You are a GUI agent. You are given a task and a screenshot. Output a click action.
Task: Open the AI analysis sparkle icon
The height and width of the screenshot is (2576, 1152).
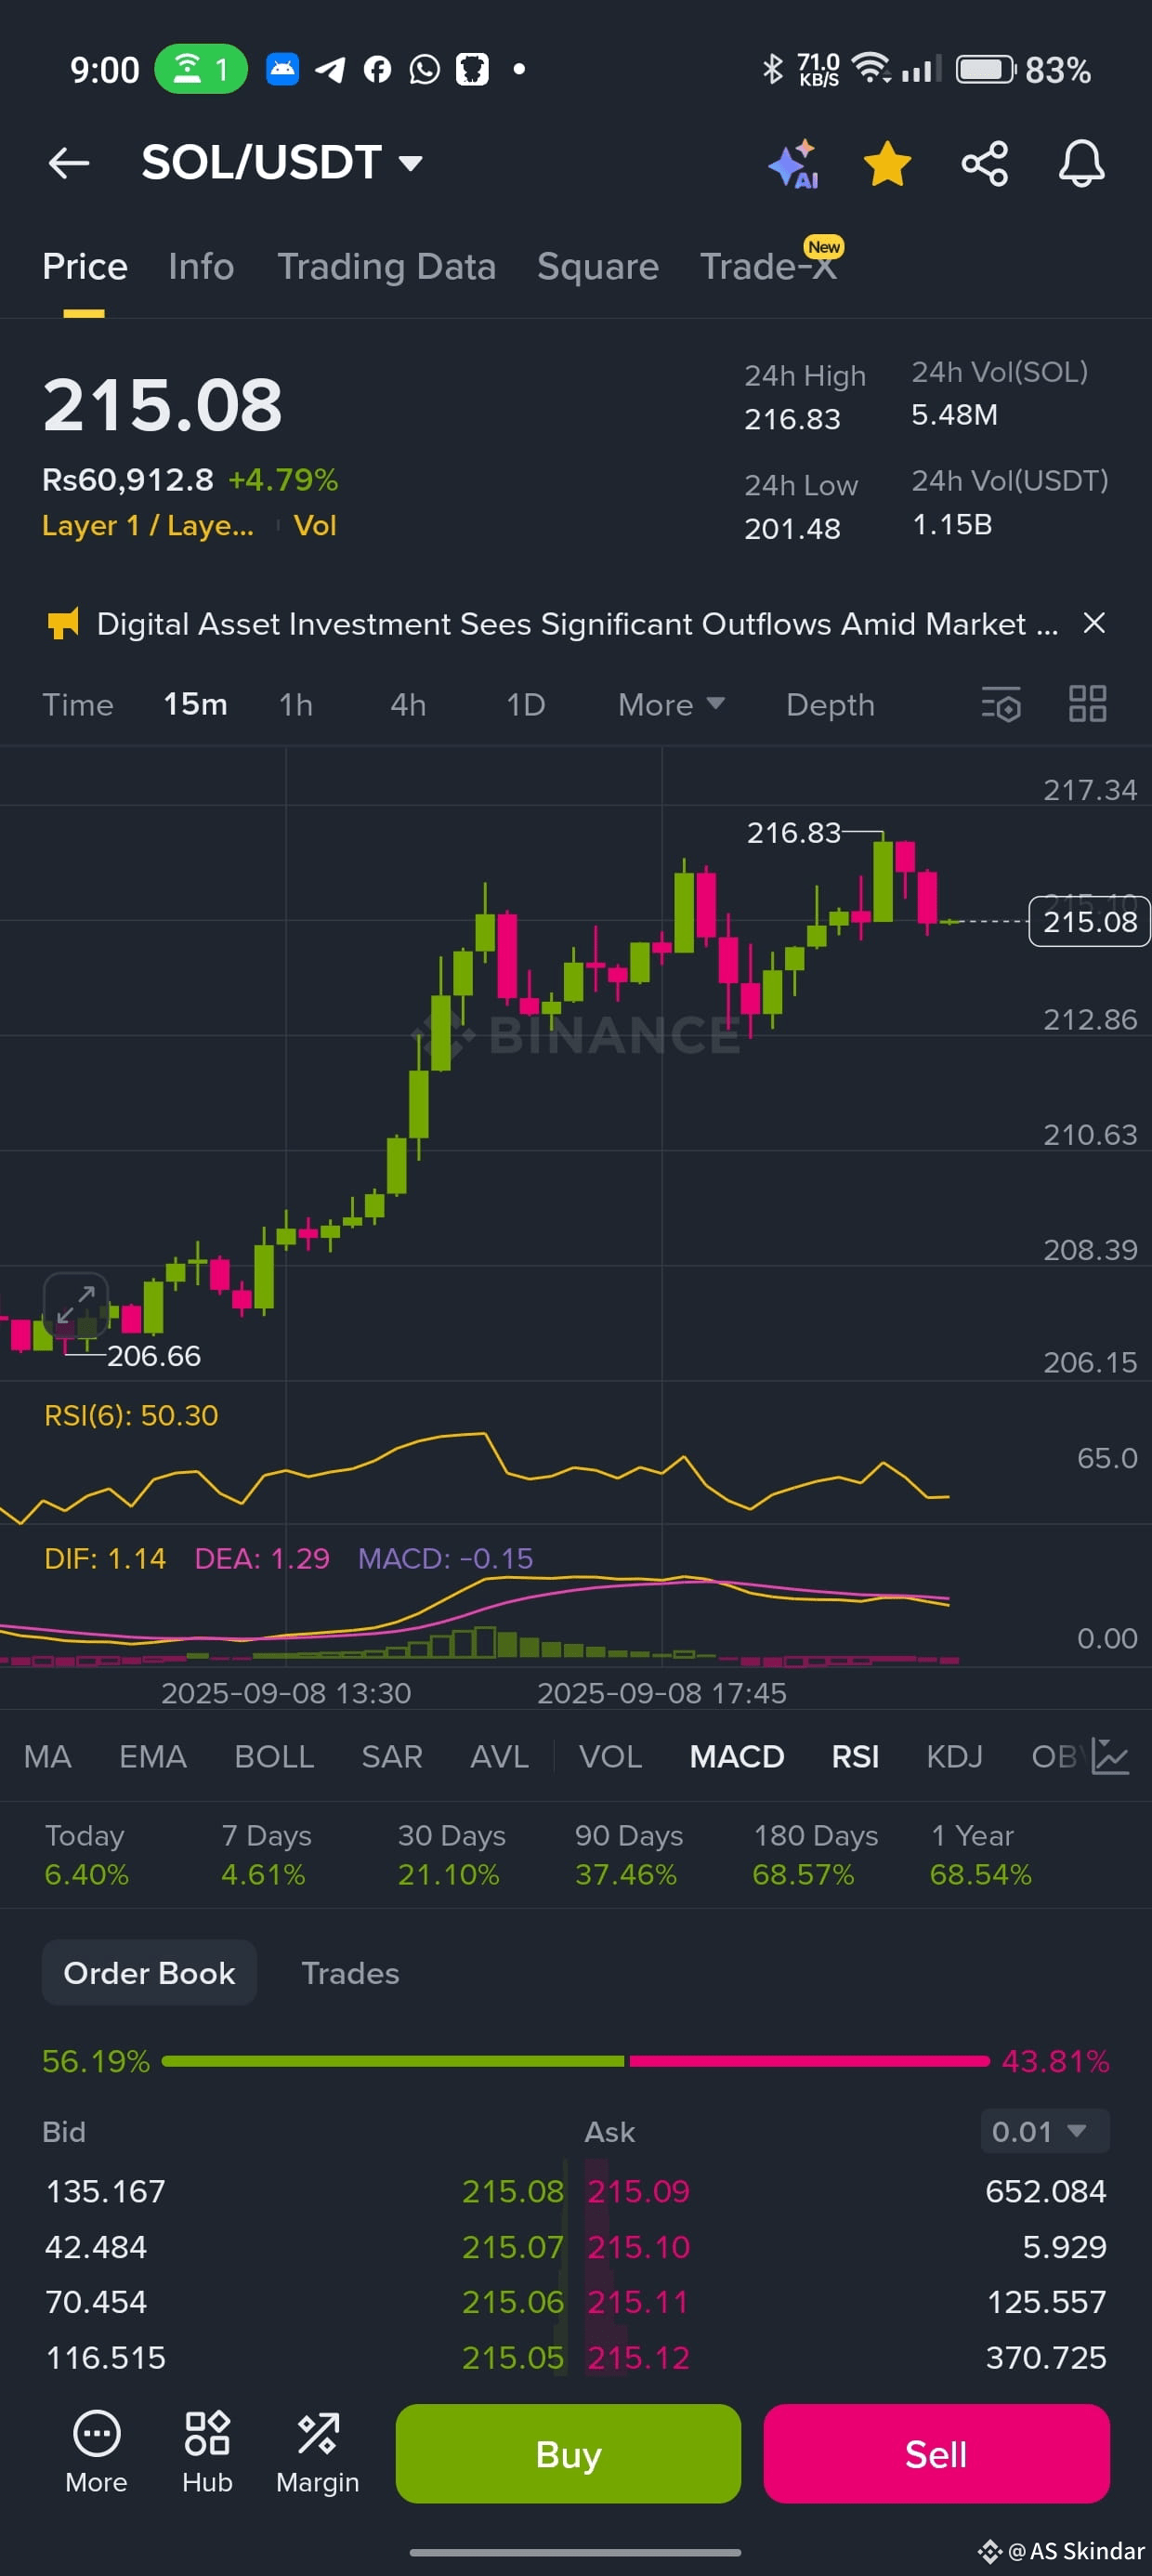pos(794,164)
